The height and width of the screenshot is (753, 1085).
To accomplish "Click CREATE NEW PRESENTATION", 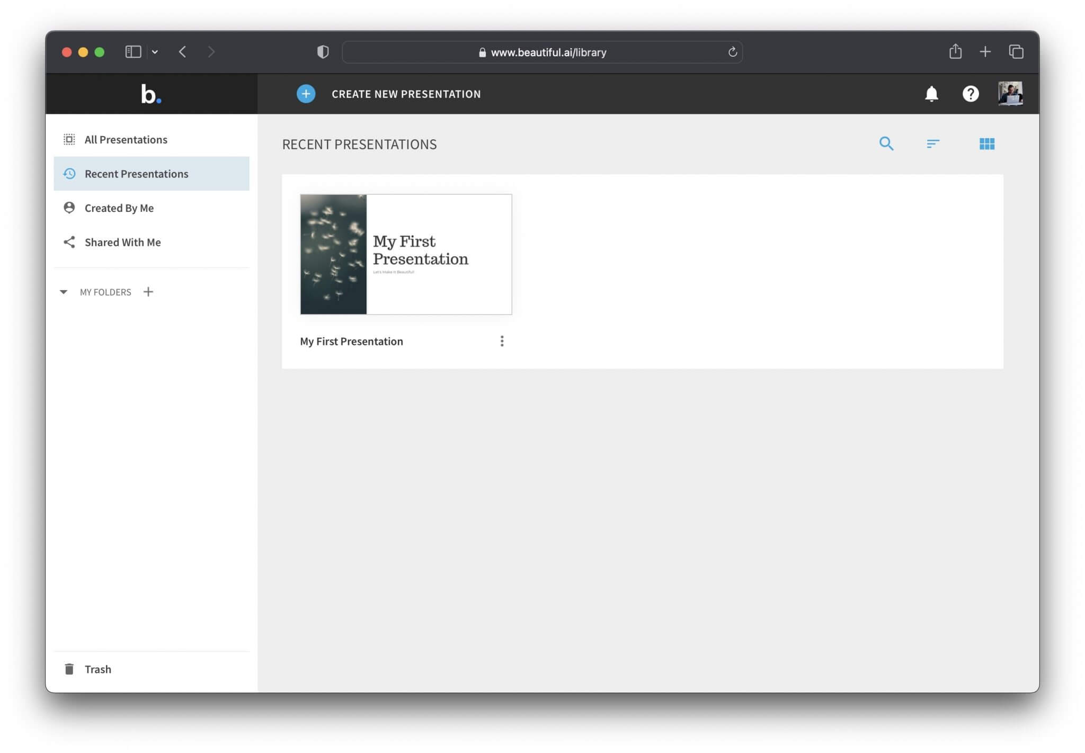I will (x=406, y=94).
